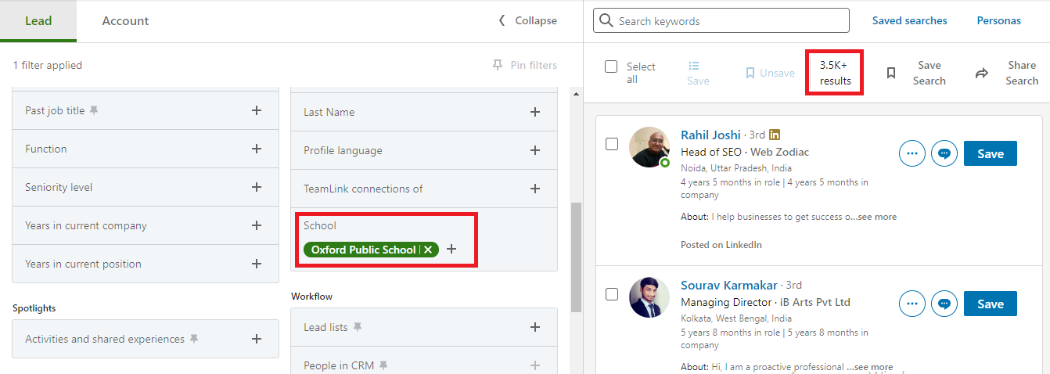Screen dimensions: 1050x374
Task: Save Sourav Karmakar as a lead
Action: [990, 304]
